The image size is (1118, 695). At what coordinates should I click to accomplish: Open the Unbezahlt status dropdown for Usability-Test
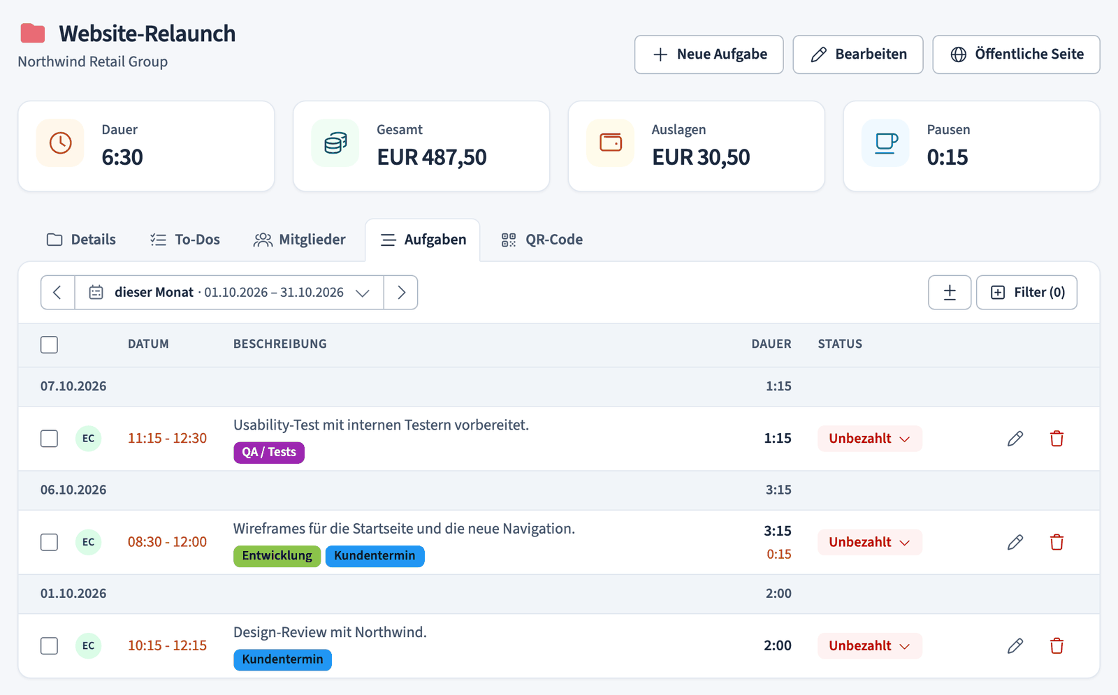(870, 439)
